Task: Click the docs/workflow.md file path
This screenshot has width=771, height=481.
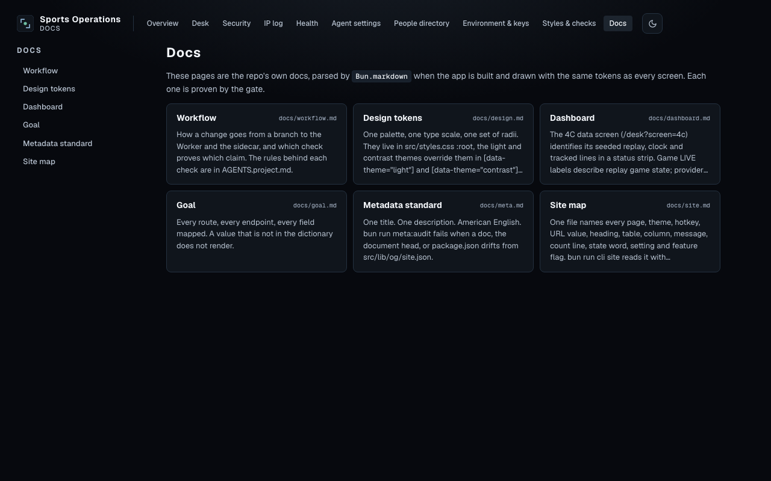Action: (x=308, y=118)
